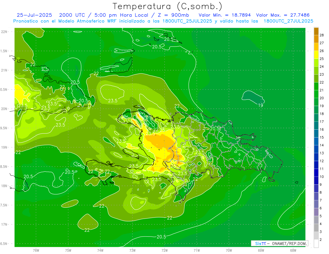Click the 18N latitude axis label

coord(4,186)
